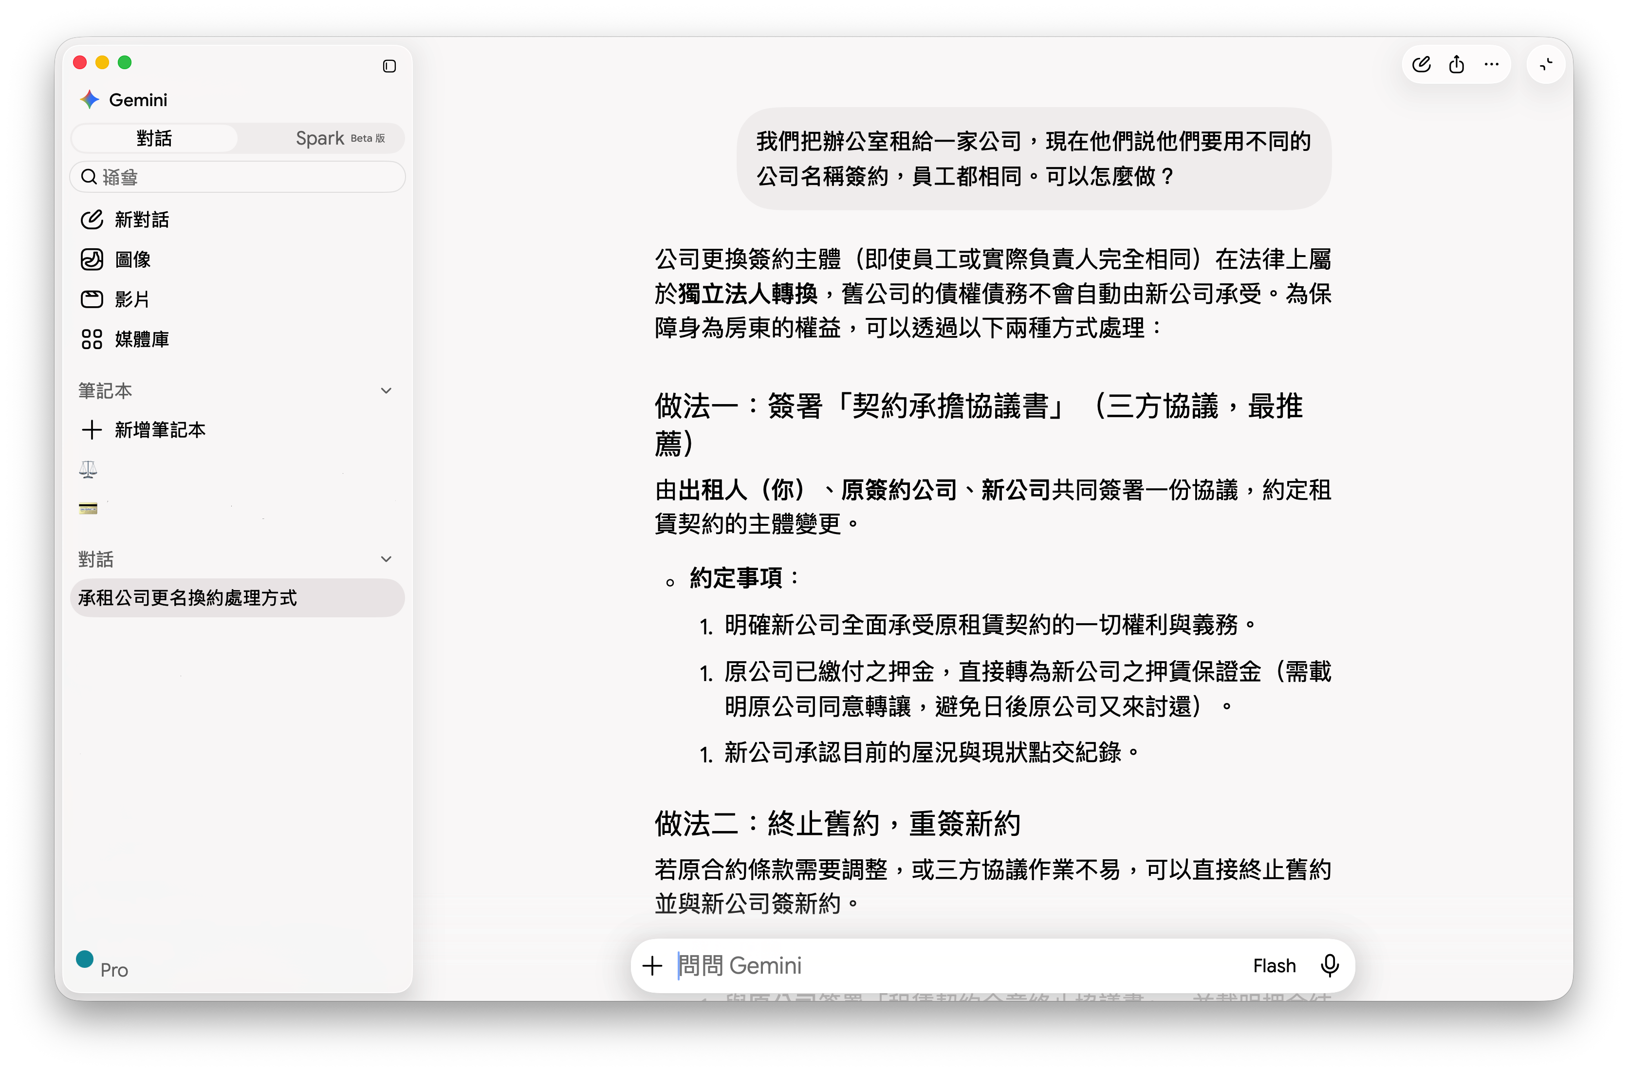Click the search magnifier icon

tap(89, 177)
